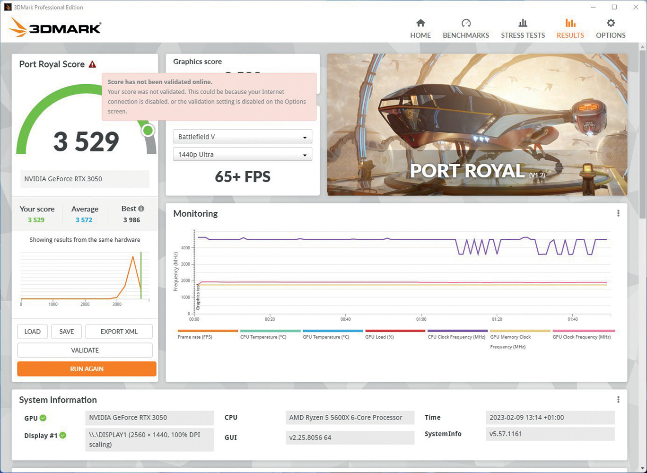
Task: Click the RUN AGAIN button
Action: 87,369
